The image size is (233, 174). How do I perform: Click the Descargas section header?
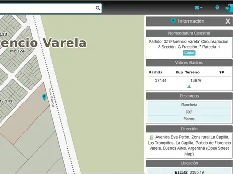pyautogui.click(x=189, y=96)
